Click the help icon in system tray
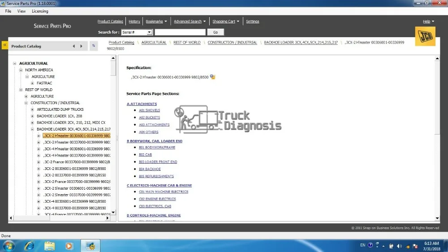 click(x=370, y=245)
